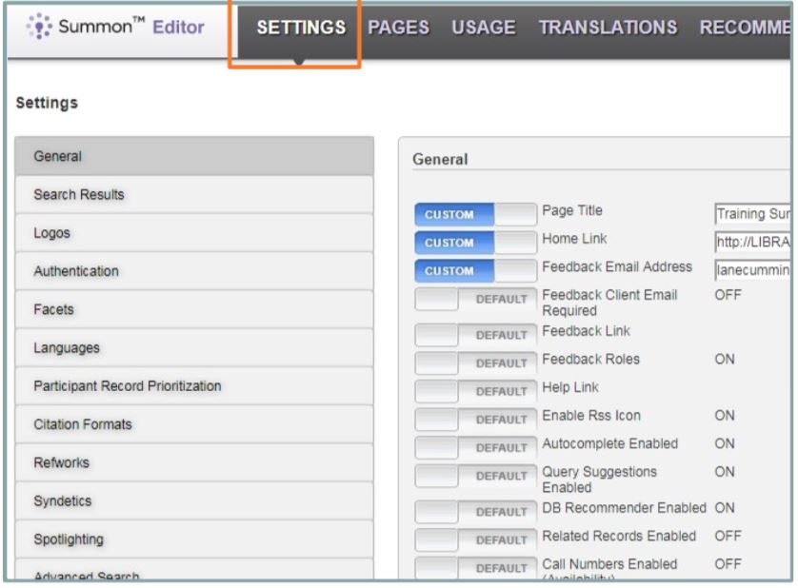Viewport: 798px width, 588px height.
Task: Open Refworks settings category
Action: tap(194, 462)
